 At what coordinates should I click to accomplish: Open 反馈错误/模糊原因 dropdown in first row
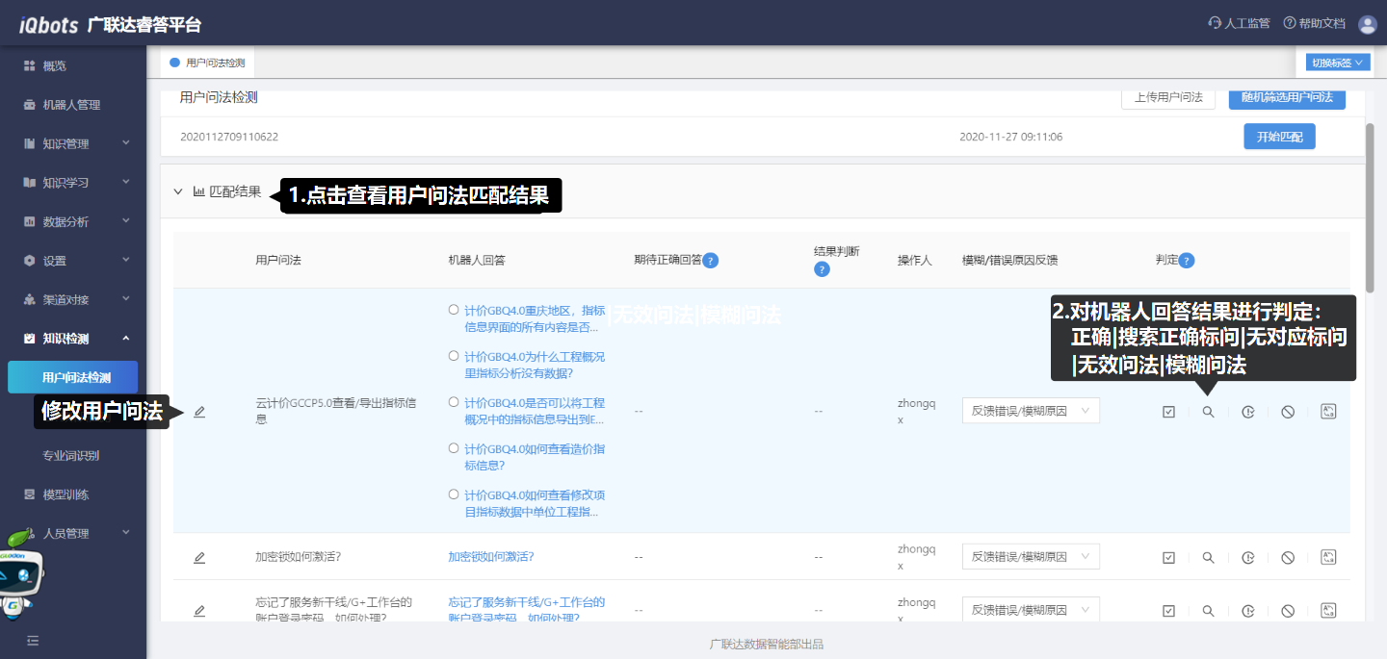(x=1030, y=411)
